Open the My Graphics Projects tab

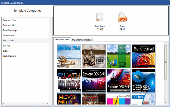coord(82,40)
